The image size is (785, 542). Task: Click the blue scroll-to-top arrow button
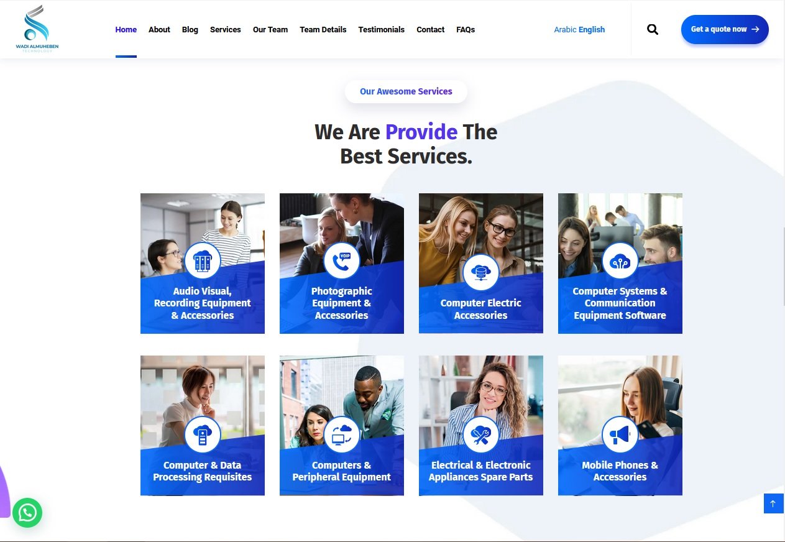(x=773, y=503)
